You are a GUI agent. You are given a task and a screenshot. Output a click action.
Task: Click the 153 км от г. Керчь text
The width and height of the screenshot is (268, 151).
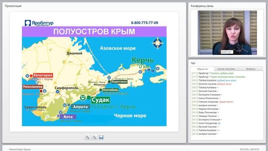pyautogui.click(x=113, y=107)
